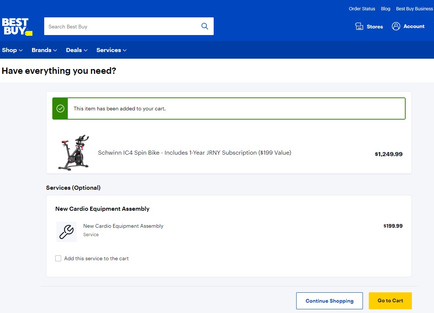The width and height of the screenshot is (434, 313).
Task: Click Go to Cart button
Action: tap(390, 301)
